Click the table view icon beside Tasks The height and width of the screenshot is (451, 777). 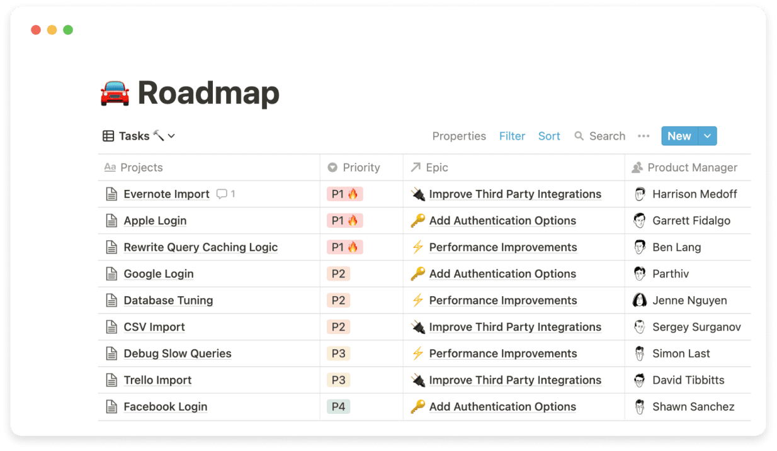coord(107,136)
